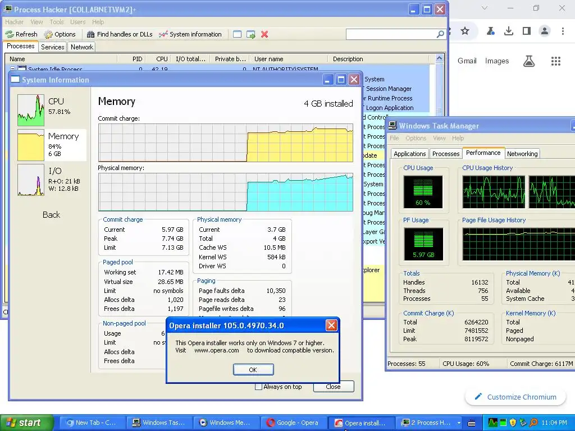Switch to New Tab taskbar button

[92, 423]
